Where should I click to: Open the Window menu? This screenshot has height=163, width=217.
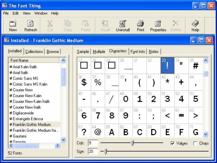click(x=41, y=13)
